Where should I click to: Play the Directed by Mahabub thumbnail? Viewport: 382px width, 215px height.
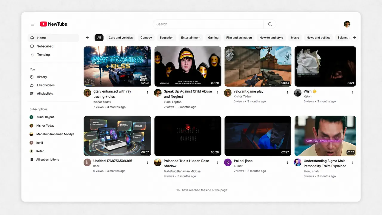pyautogui.click(x=188, y=136)
